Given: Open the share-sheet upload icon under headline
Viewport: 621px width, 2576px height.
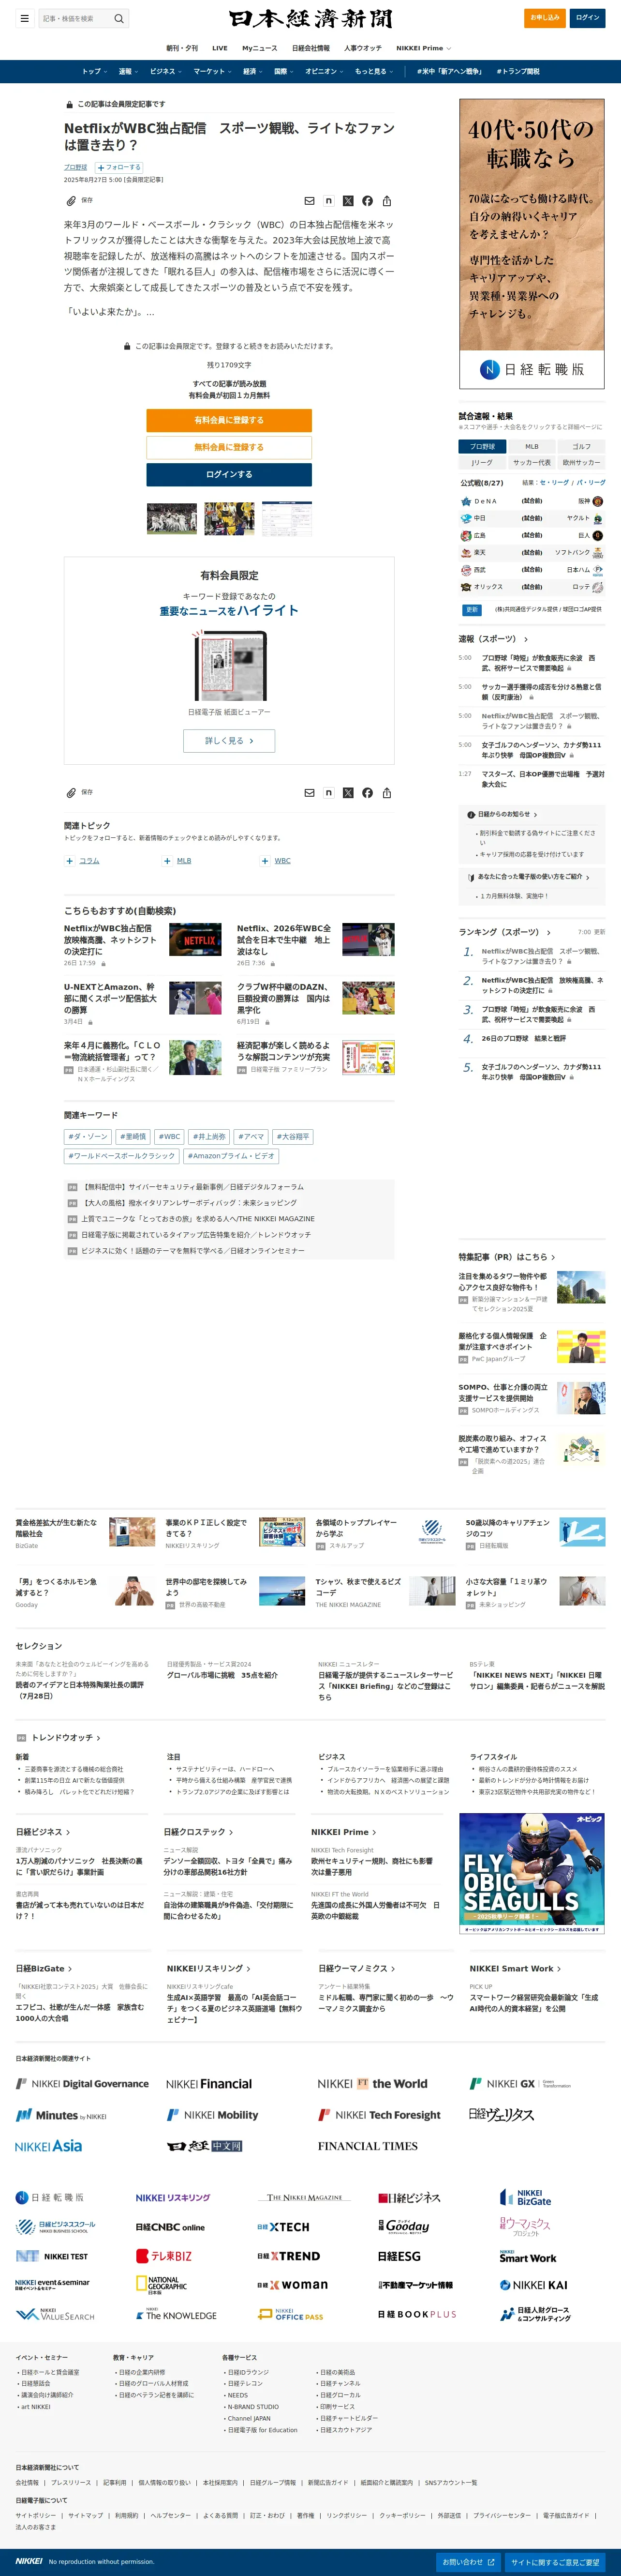Looking at the screenshot, I should (387, 201).
